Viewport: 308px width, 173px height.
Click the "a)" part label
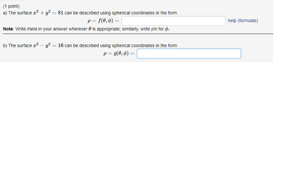(x=5, y=13)
